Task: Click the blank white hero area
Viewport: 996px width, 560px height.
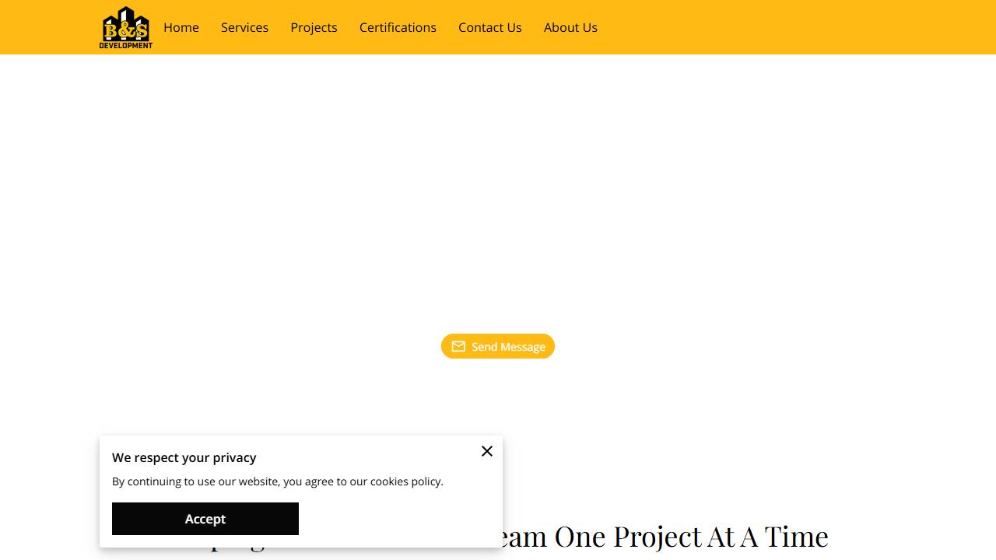Action: point(498,194)
